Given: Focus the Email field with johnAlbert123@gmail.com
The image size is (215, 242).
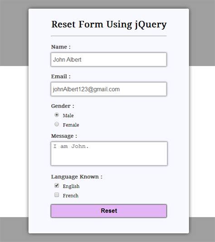Looking at the screenshot, I should pos(109,89).
